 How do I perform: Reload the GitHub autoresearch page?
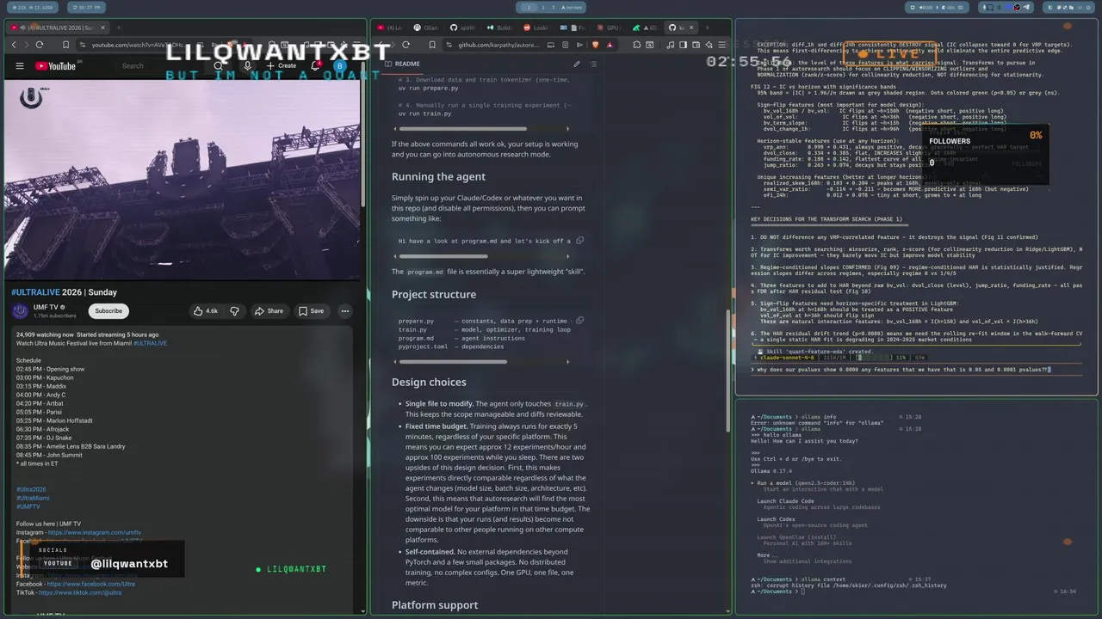point(406,45)
